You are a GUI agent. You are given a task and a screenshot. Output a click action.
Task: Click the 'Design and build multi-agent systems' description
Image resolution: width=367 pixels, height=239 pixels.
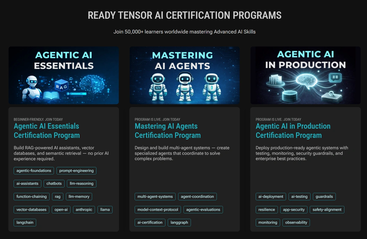pos(182,153)
